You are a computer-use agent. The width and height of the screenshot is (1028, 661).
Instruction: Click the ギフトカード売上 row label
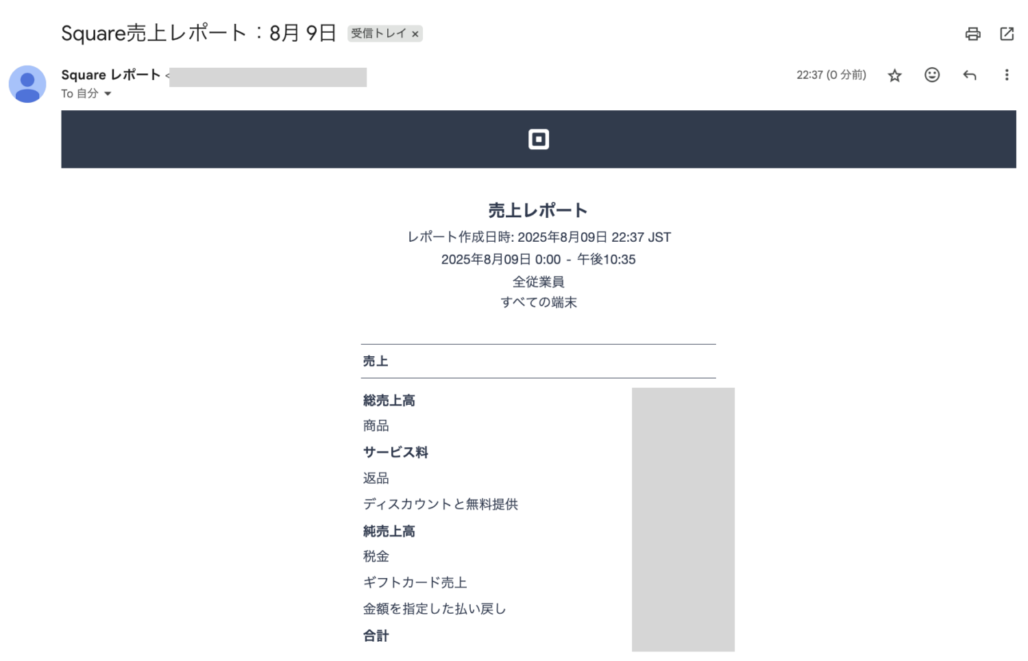point(415,582)
